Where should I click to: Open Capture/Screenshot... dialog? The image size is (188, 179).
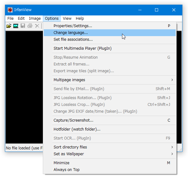point(110,120)
